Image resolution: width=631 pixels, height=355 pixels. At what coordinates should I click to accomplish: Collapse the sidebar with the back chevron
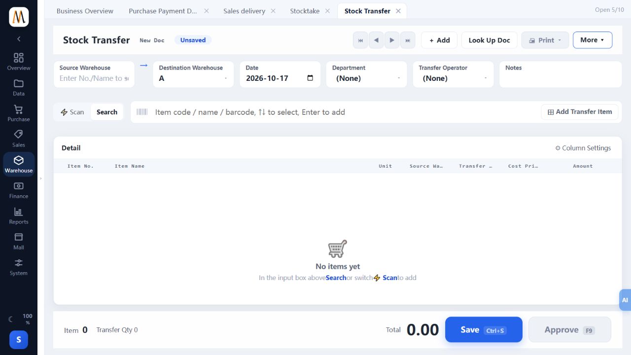point(19,38)
